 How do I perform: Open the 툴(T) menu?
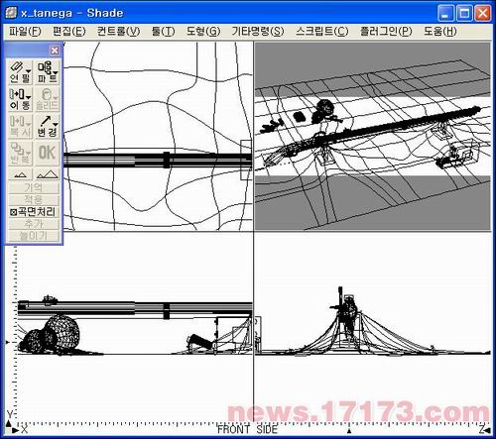(163, 32)
